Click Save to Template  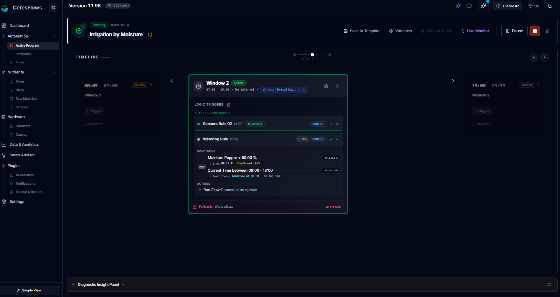362,31
